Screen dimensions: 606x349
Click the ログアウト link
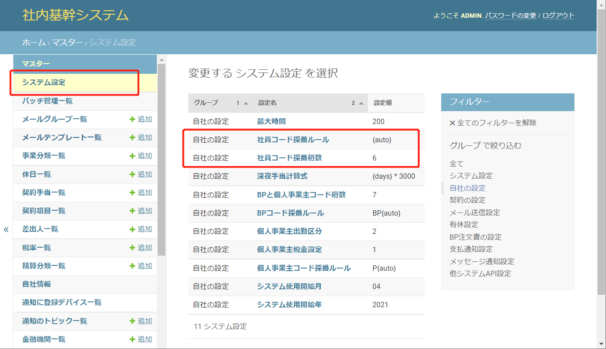click(558, 16)
